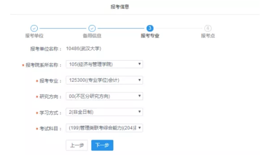Open the 105(经济与管理学院) department dropdown
This screenshot has width=274, height=155.
pos(104,64)
